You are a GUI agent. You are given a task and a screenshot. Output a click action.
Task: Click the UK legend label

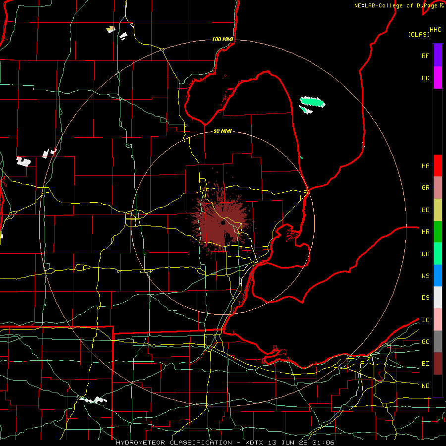[x=426, y=78]
